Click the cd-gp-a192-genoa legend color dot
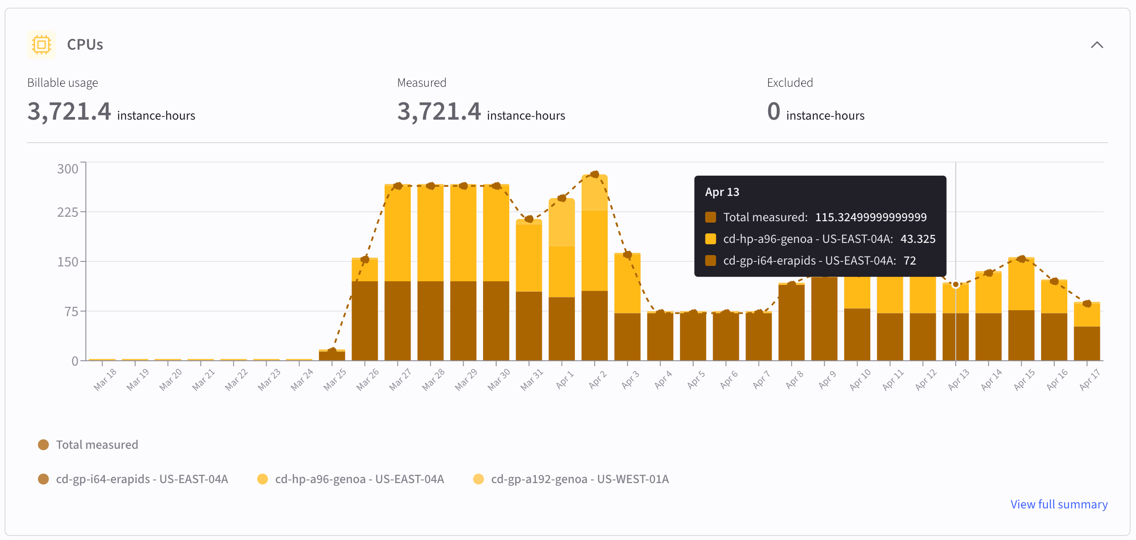This screenshot has width=1136, height=540. 478,479
